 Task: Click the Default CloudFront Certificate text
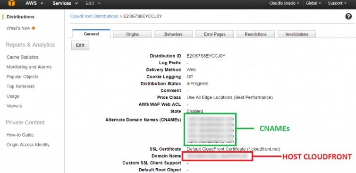click(x=233, y=149)
